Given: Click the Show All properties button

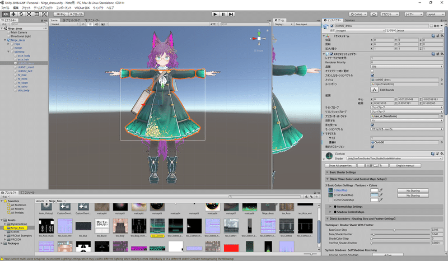Looking at the screenshot, I should [x=340, y=166].
